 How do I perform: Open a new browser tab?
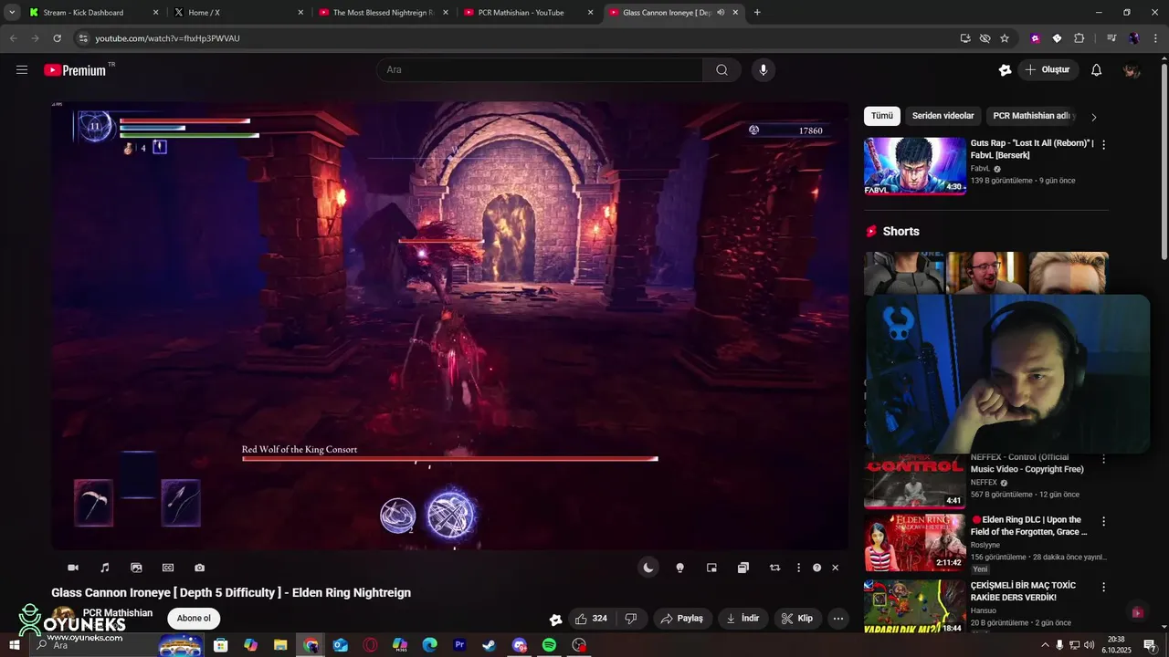(757, 13)
